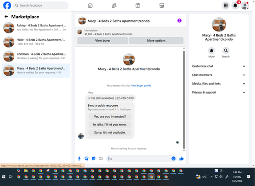Image resolution: width=255 pixels, height=186 pixels.
Task: Select Macy's conversation in the list
Action: coord(36,71)
